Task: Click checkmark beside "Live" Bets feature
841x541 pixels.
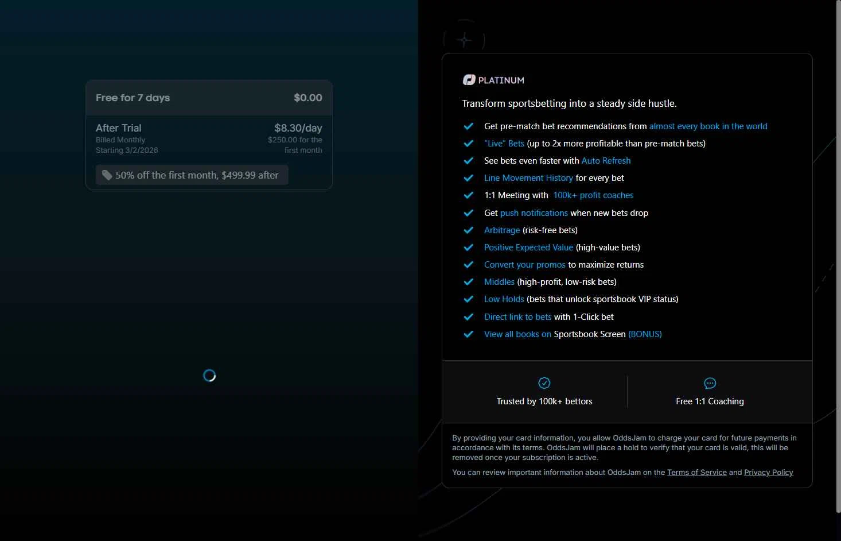Action: pos(469,144)
